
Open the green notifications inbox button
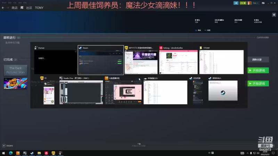pyautogui.click(x=243, y=3)
